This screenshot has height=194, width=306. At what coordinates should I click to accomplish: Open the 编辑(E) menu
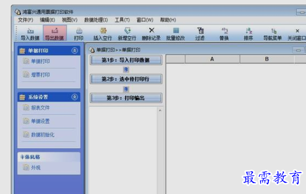coord(48,20)
